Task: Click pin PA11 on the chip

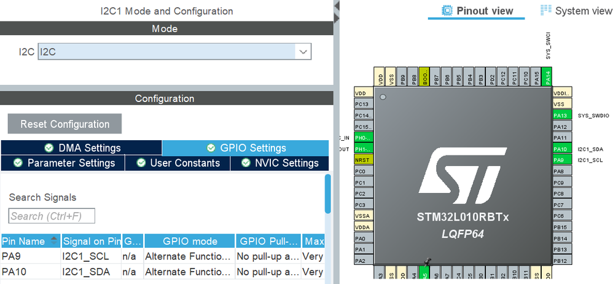Action: 563,138
